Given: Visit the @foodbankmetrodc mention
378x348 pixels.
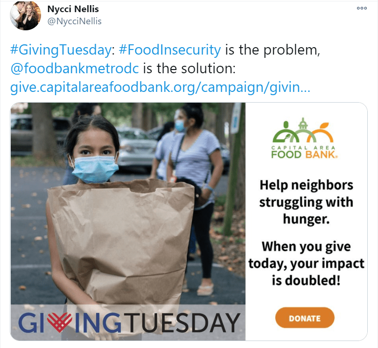Looking at the screenshot, I should (75, 69).
